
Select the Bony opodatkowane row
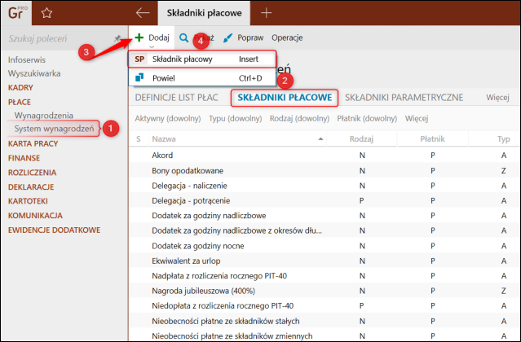pos(324,170)
